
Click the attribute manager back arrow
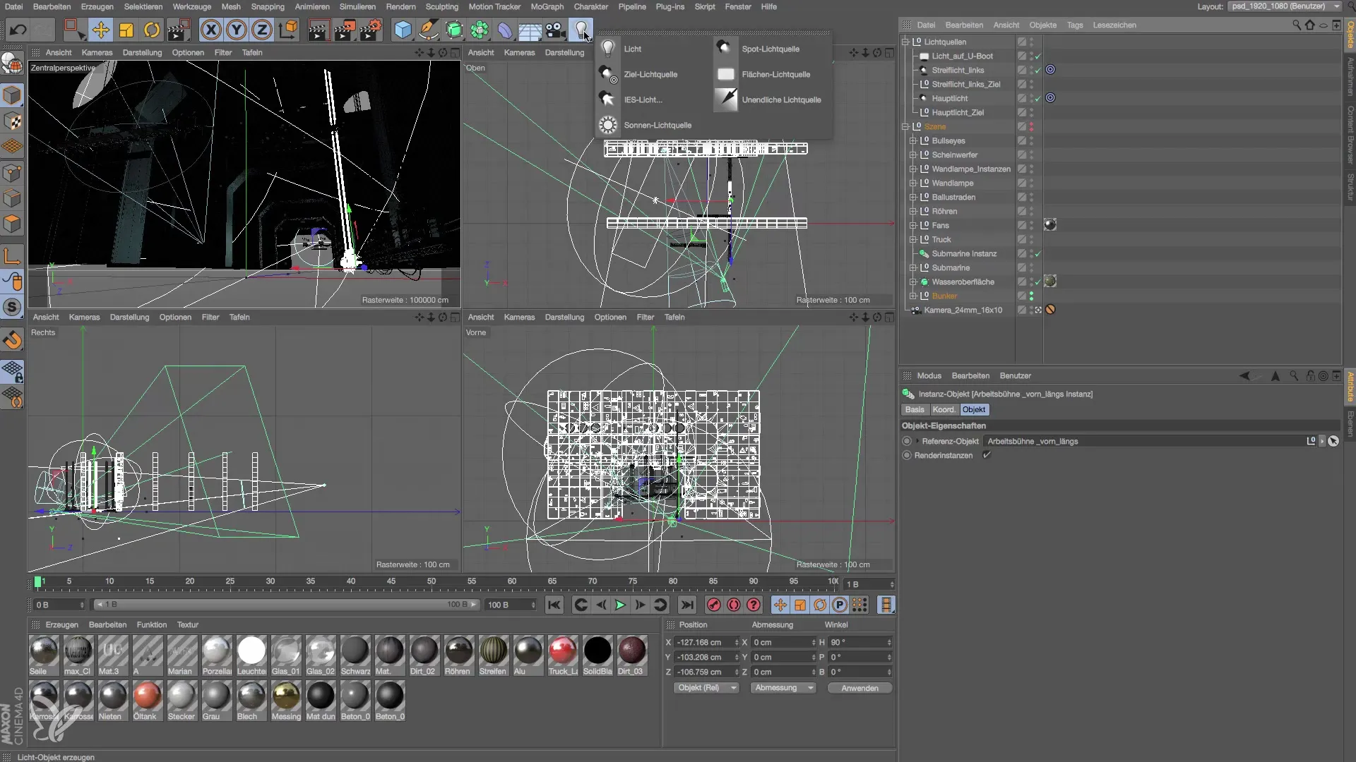pyautogui.click(x=1244, y=375)
